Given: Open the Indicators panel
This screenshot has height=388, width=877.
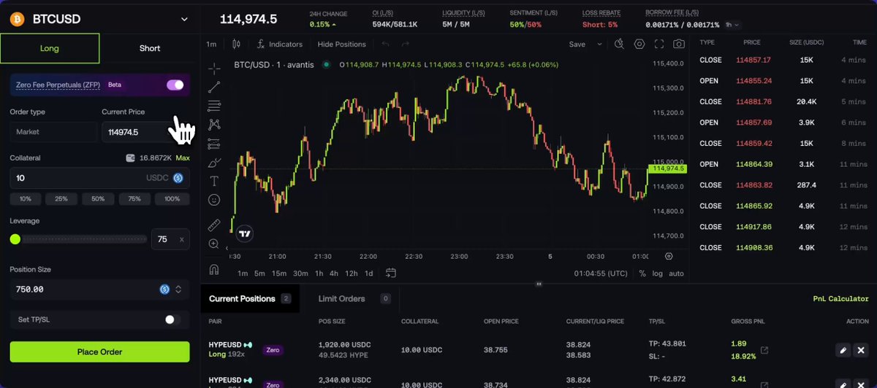Looking at the screenshot, I should coord(279,44).
